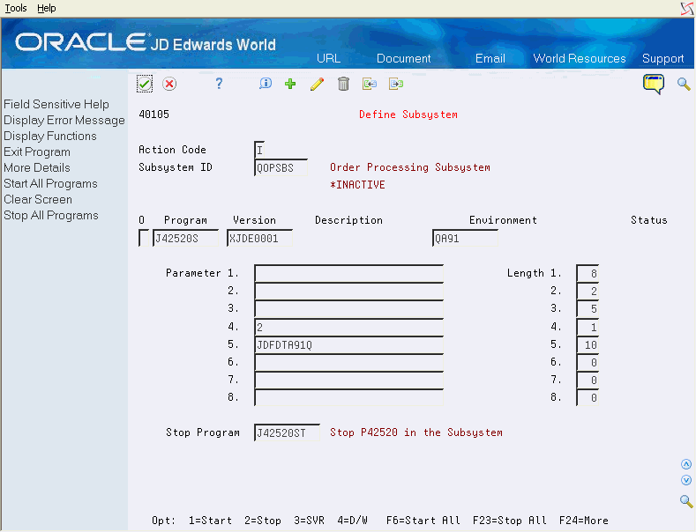
Task: Focus the Length 1 field
Action: (587, 274)
